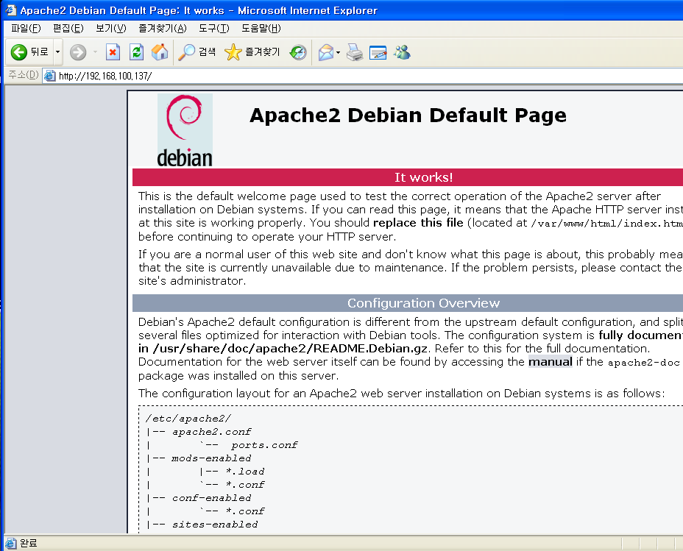The image size is (683, 551).
Task: Click the History clock icon
Action: click(298, 52)
